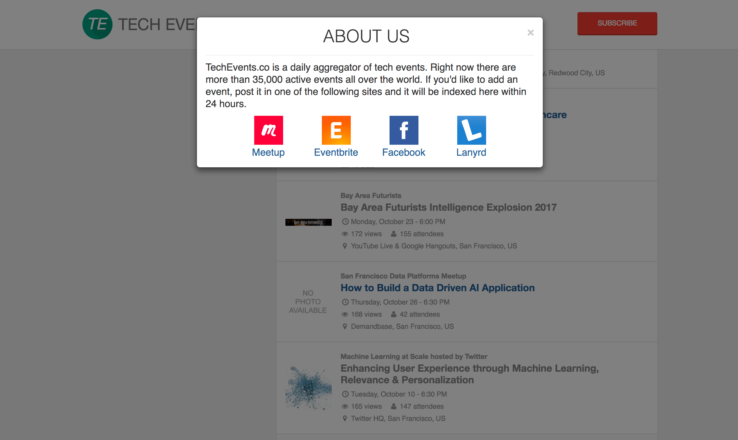Click eye icon beside 168 views

pos(345,314)
